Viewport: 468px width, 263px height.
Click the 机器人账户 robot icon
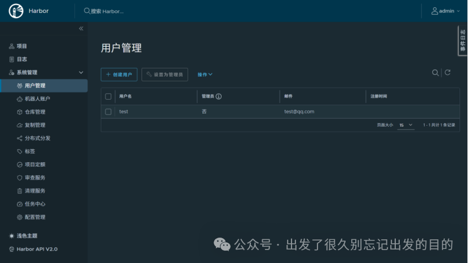(x=20, y=99)
